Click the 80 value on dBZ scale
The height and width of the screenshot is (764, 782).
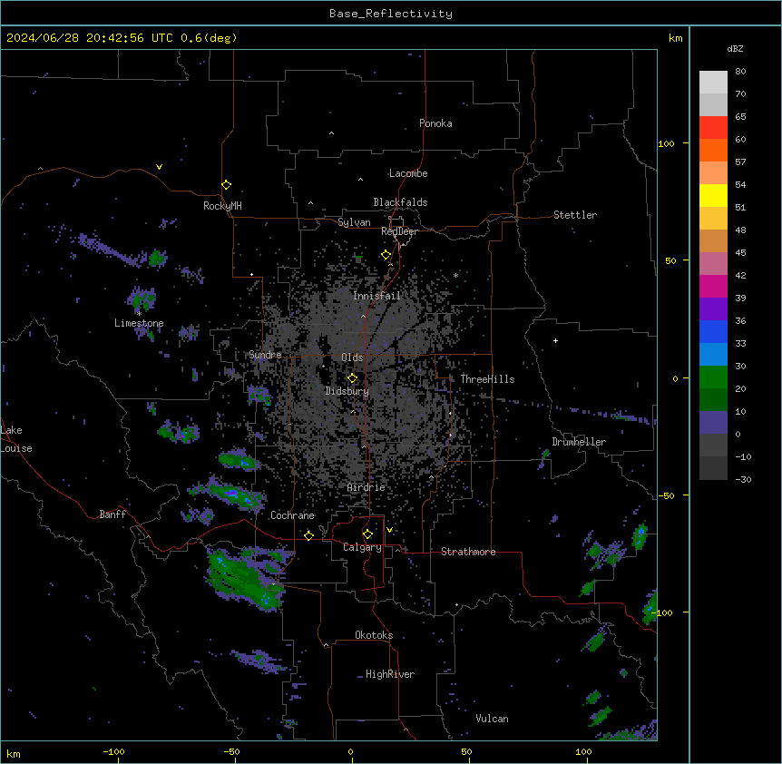740,72
